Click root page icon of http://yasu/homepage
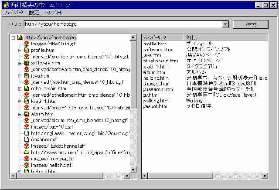This screenshot has height=190, width=279. click(x=20, y=37)
